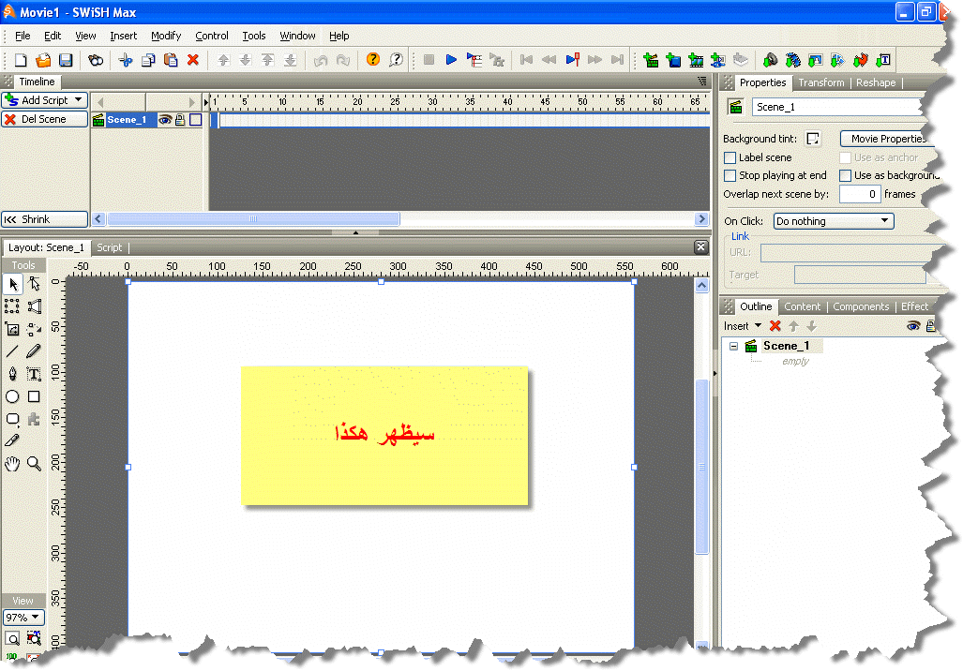963x671 pixels.
Task: Toggle Scene_1 eye visibility in timeline
Action: 164,120
